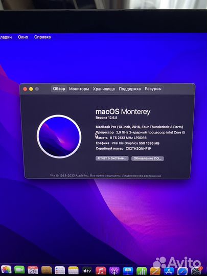
Task: Open the Calendar dock icon showing 29
Action: coord(33,270)
